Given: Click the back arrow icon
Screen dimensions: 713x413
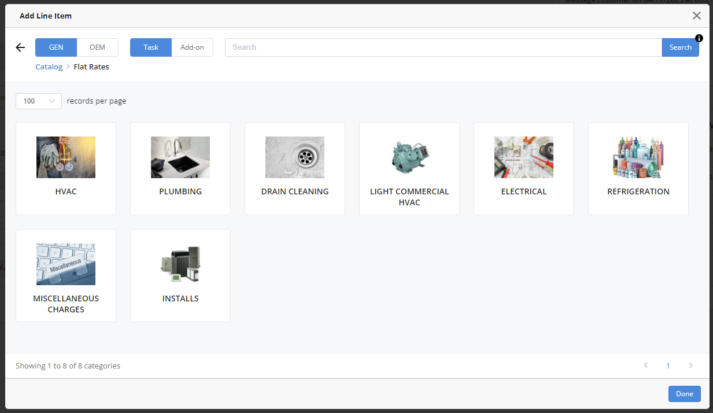Looking at the screenshot, I should [x=20, y=47].
